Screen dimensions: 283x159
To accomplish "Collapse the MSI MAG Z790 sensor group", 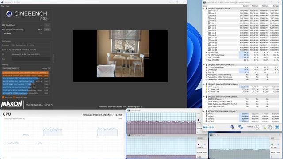I will coord(204,111).
